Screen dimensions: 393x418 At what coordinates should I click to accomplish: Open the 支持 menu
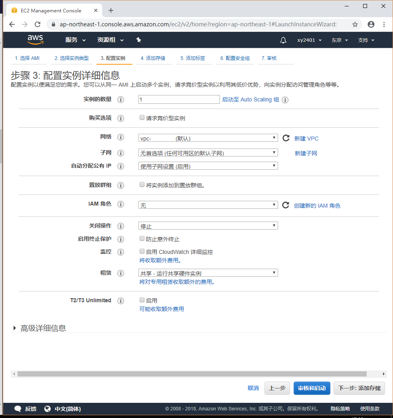366,40
